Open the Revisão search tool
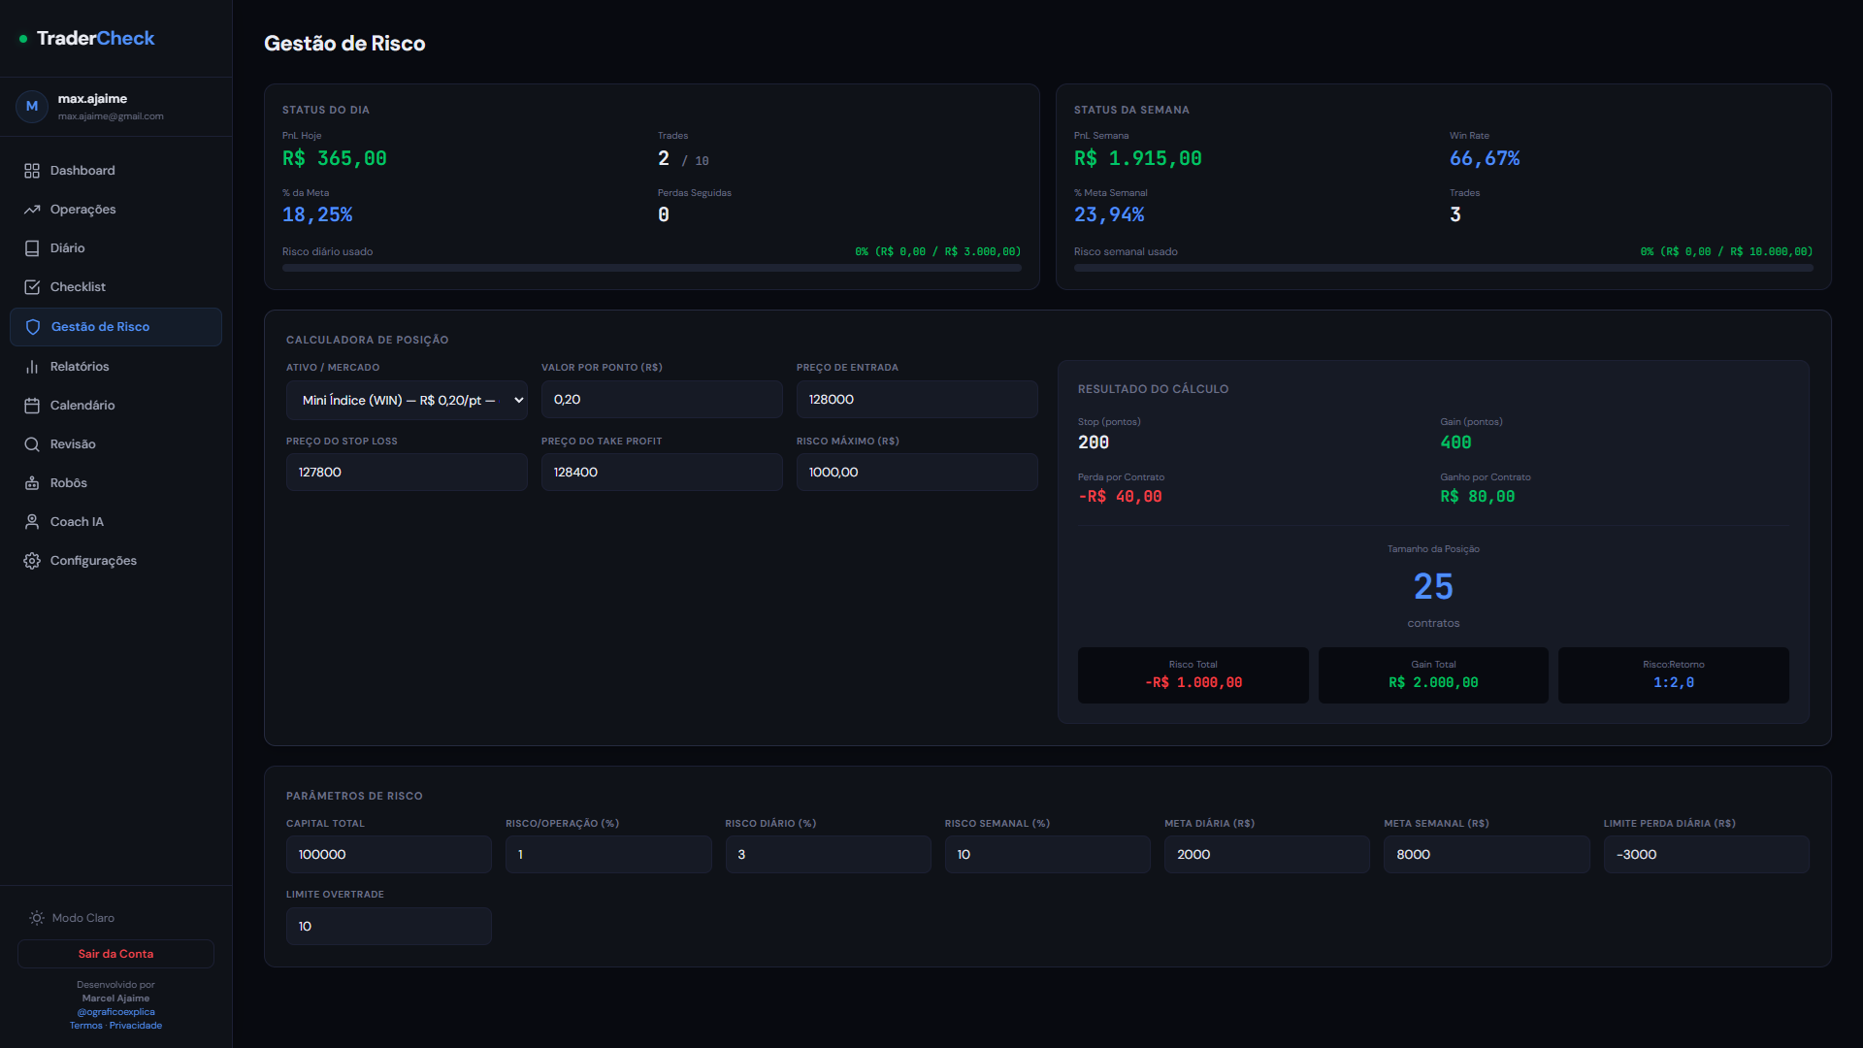The height and width of the screenshot is (1048, 1863). pos(73,443)
